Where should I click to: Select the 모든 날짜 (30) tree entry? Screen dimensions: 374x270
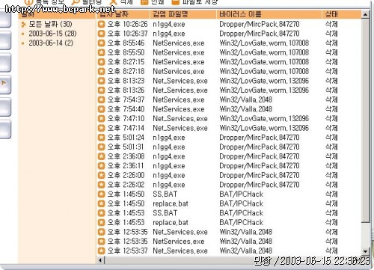click(50, 24)
